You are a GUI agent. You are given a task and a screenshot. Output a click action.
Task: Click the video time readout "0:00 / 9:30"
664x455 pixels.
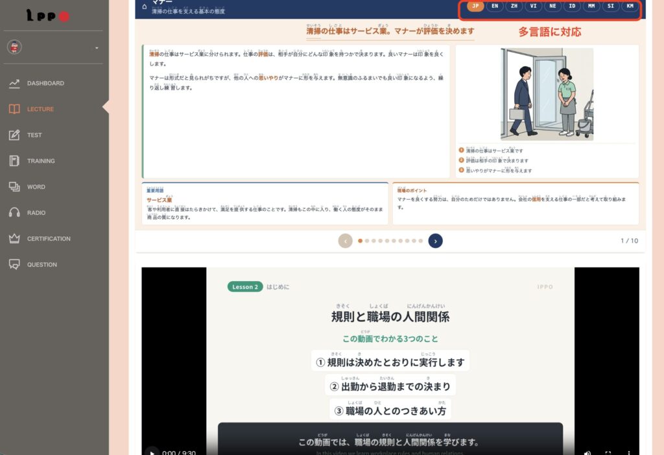tap(179, 452)
